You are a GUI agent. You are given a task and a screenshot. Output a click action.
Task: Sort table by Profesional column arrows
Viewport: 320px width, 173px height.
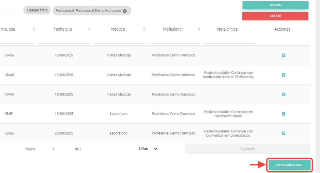coord(199,29)
